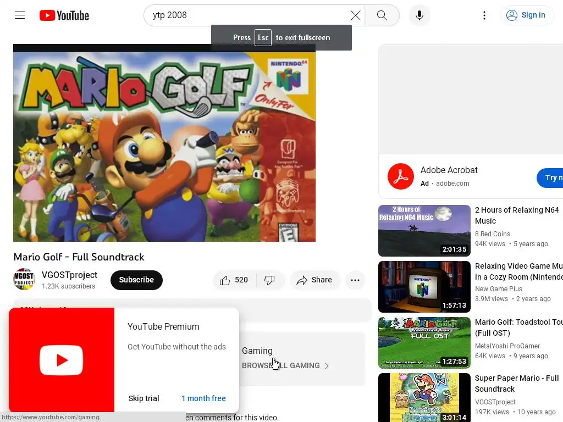
Task: Open Relaxing Video Game Music Cozy Room thumbnail
Action: [x=424, y=287]
